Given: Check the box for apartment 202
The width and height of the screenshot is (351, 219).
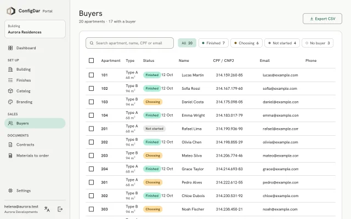Looking at the screenshot, I should tap(92, 142).
